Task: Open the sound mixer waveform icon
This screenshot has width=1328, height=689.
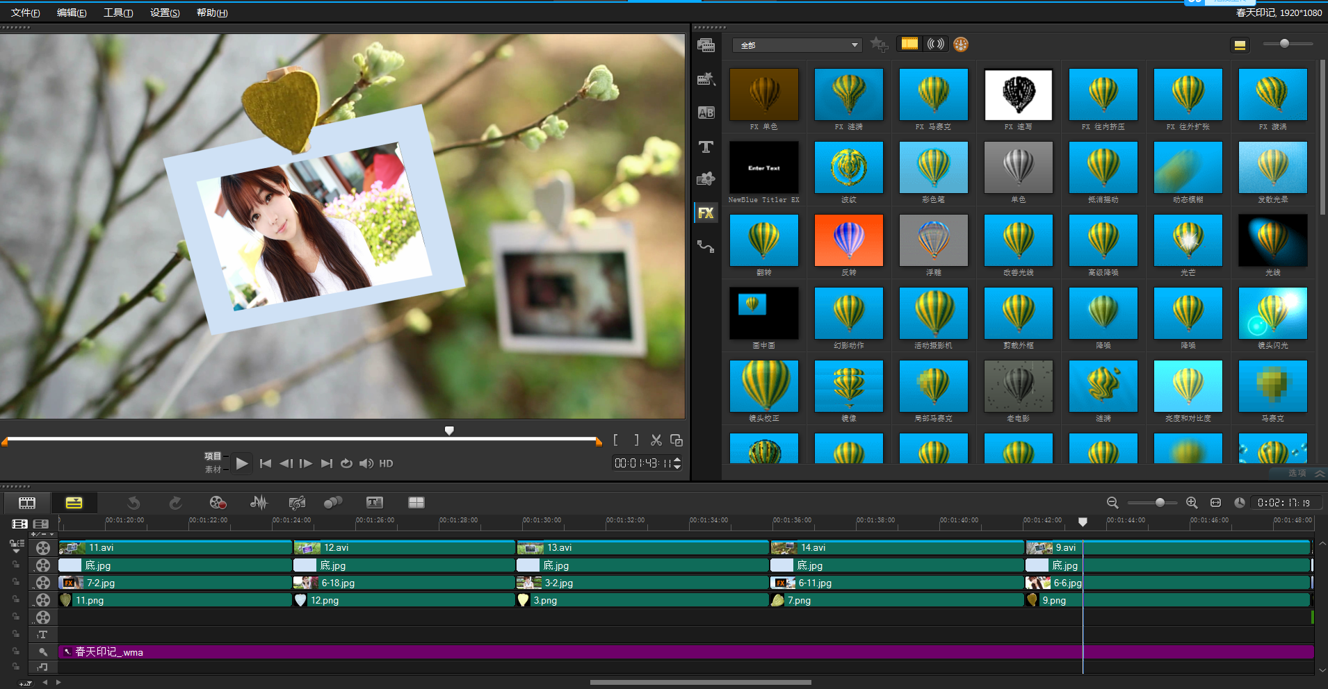Action: click(x=258, y=502)
